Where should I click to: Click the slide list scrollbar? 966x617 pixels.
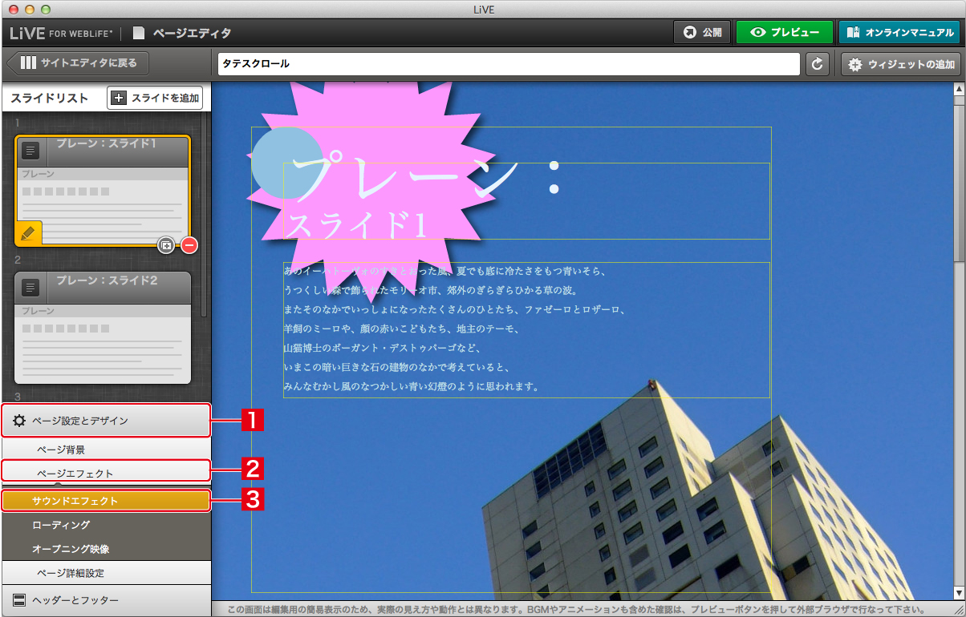point(205,215)
